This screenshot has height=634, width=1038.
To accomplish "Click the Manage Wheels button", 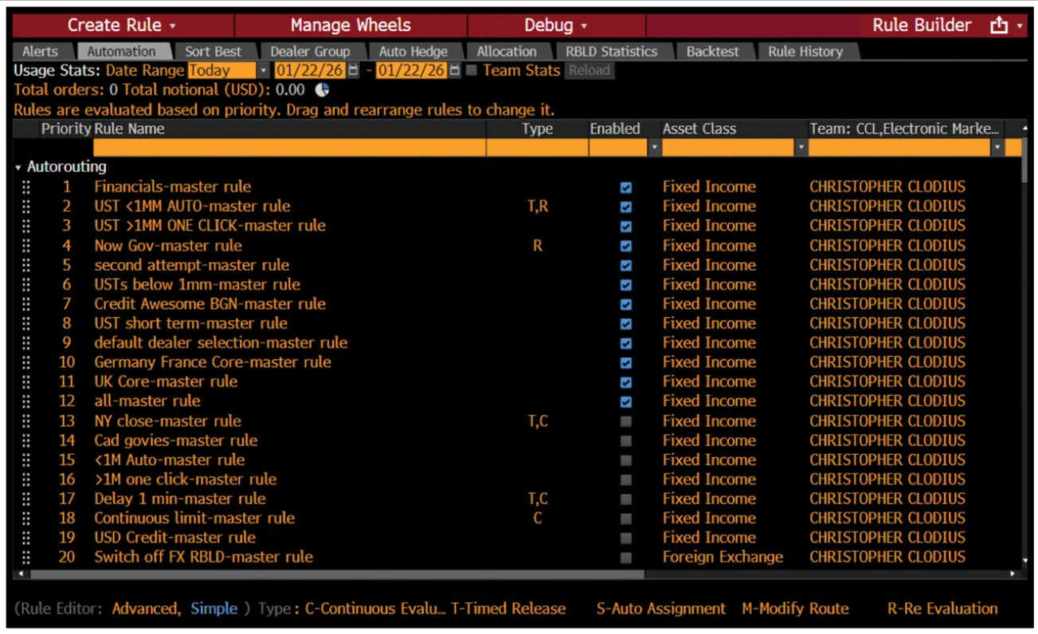I will coord(351,25).
